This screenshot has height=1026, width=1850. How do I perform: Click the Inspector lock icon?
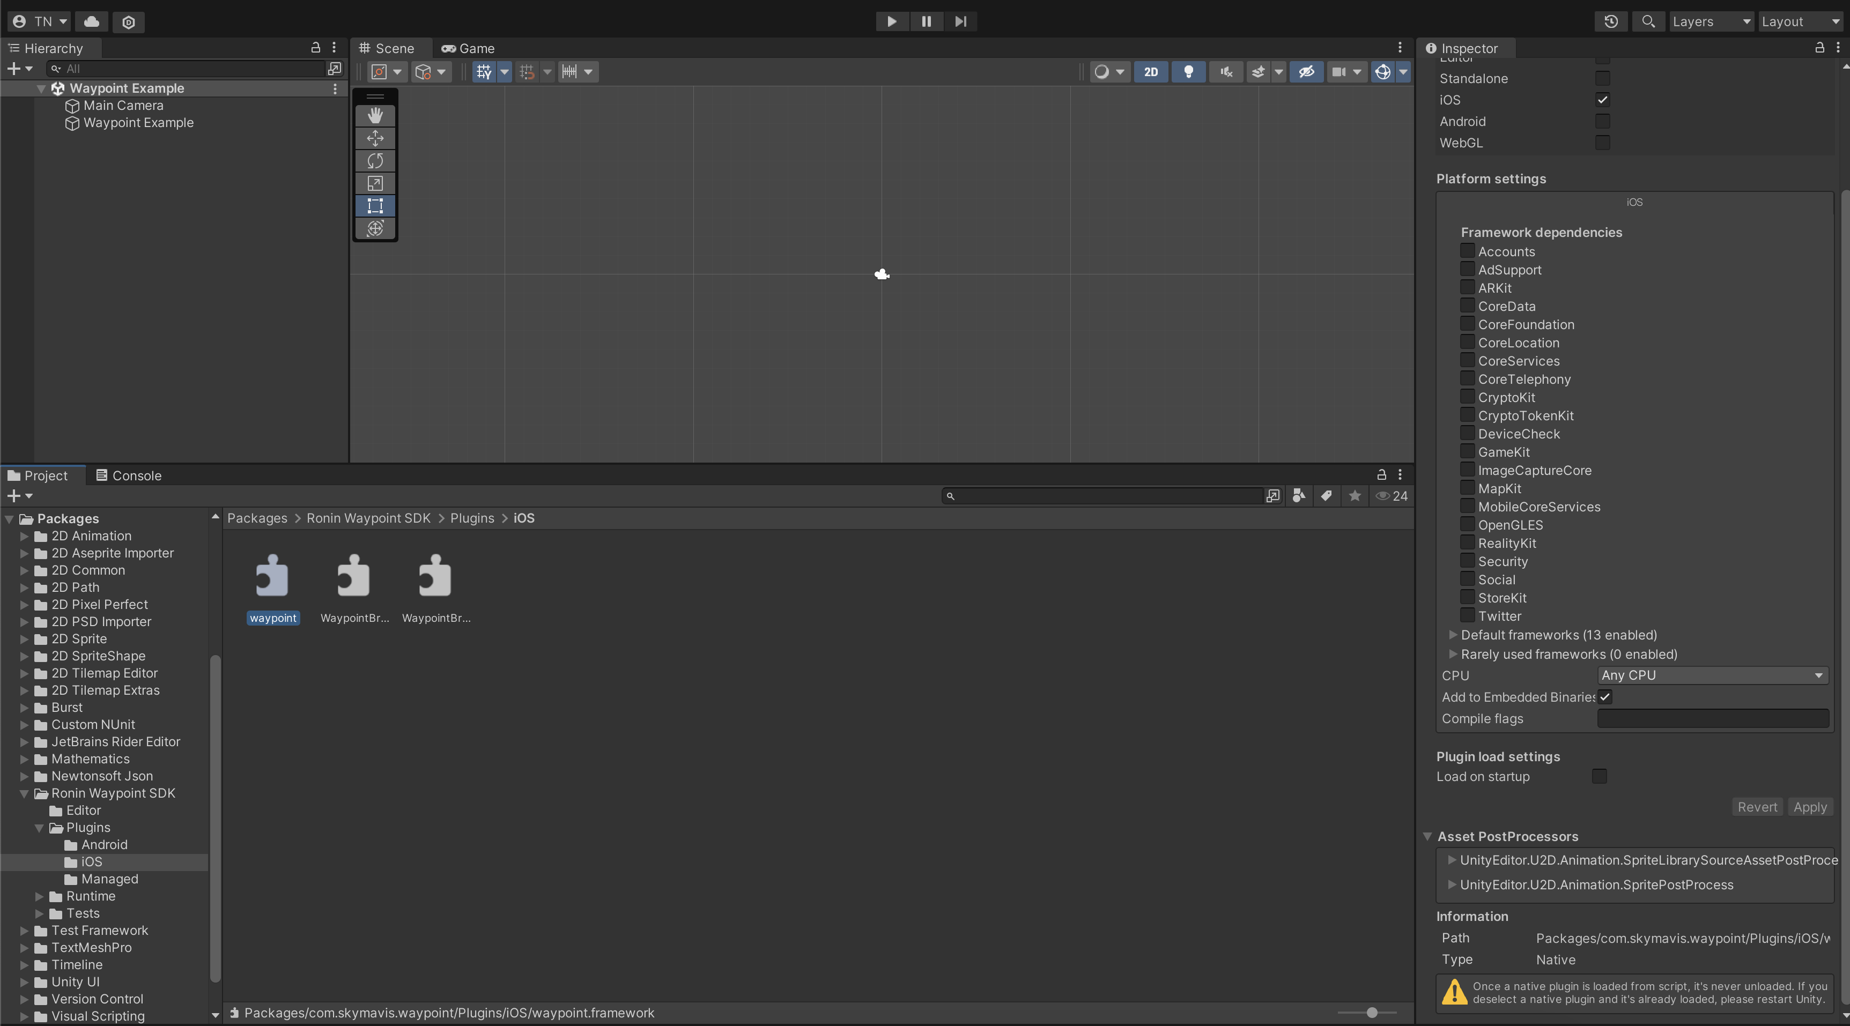(1819, 47)
